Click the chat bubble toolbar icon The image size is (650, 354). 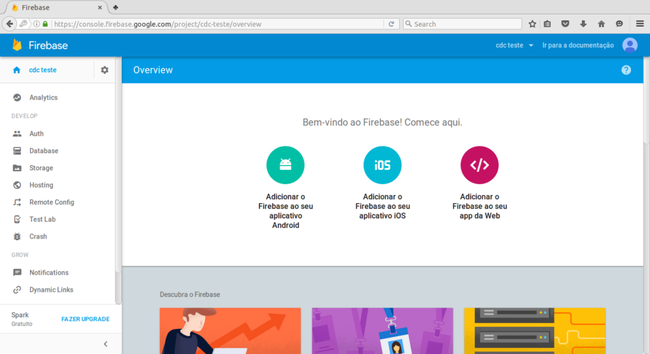click(620, 24)
